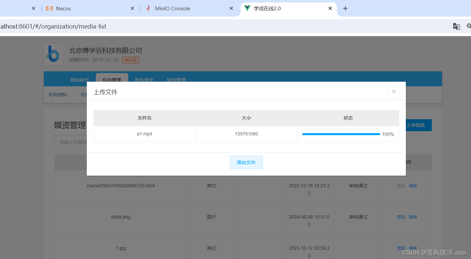Click the Vue favicon of 学成在线 tab
Viewport: 471px width, 259px height.
247,8
